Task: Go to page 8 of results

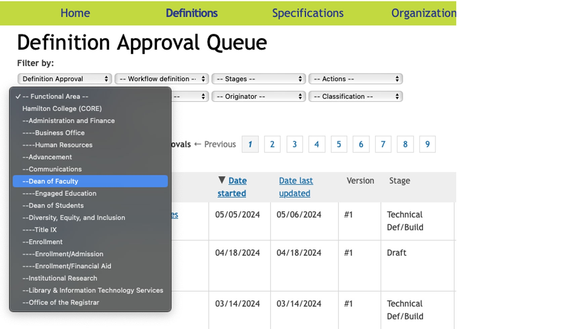Action: pos(405,144)
